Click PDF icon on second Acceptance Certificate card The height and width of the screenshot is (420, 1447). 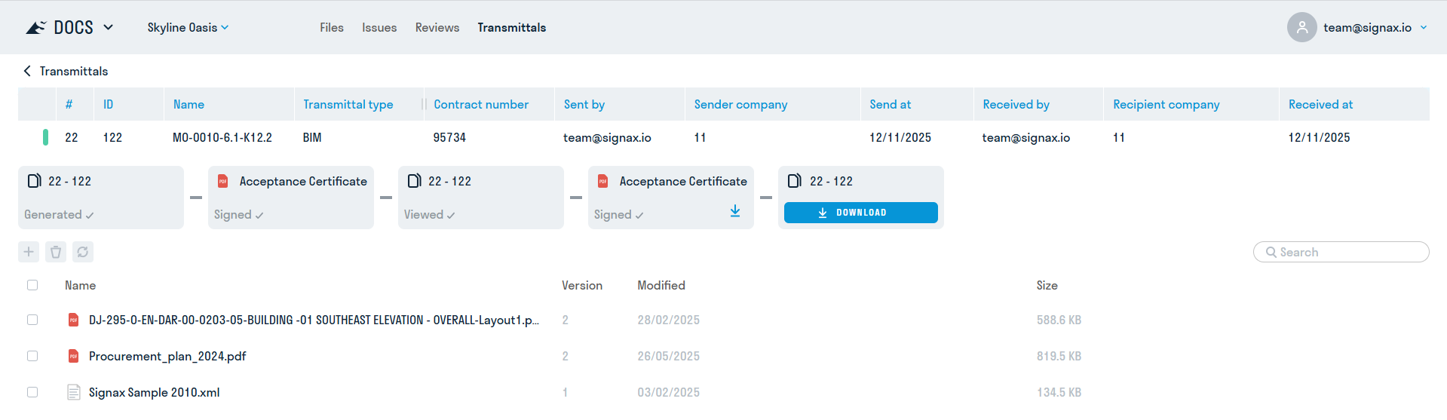click(602, 181)
